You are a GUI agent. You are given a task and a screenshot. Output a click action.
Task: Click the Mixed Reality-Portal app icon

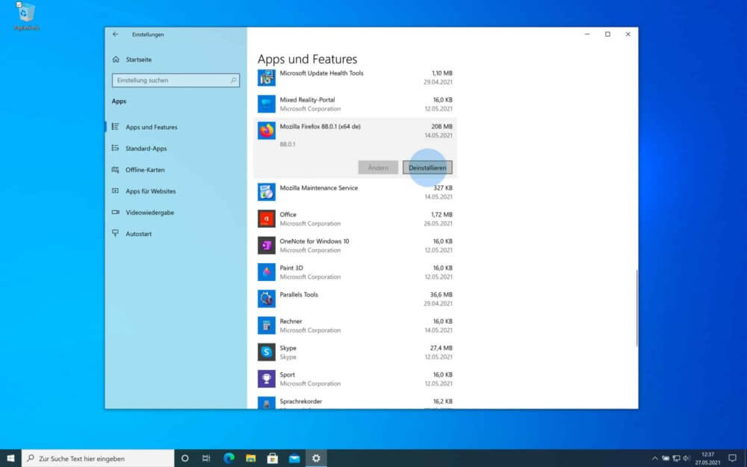267,104
